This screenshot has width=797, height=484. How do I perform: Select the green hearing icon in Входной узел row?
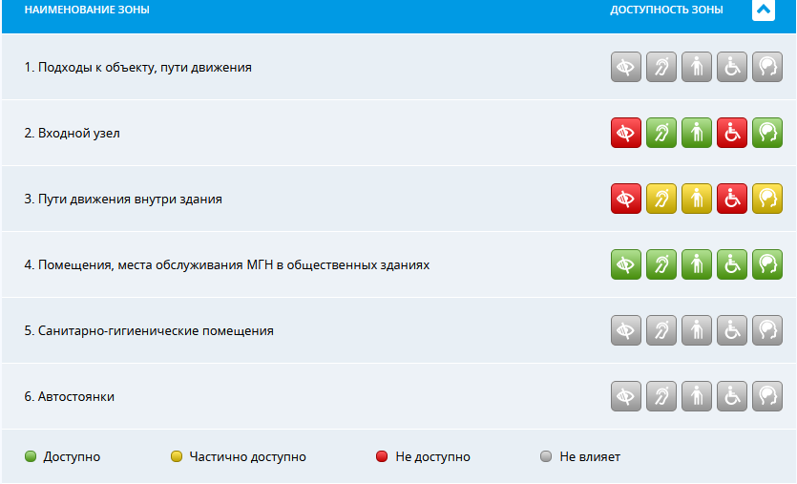tap(661, 133)
